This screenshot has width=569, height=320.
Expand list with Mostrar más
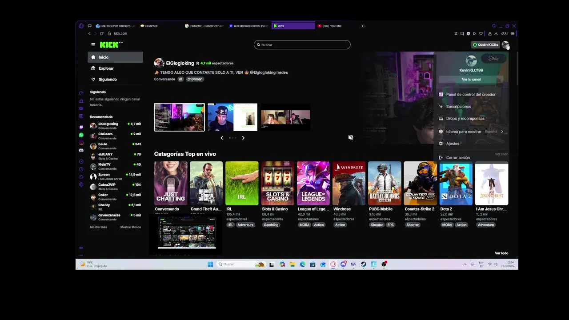coord(98,227)
